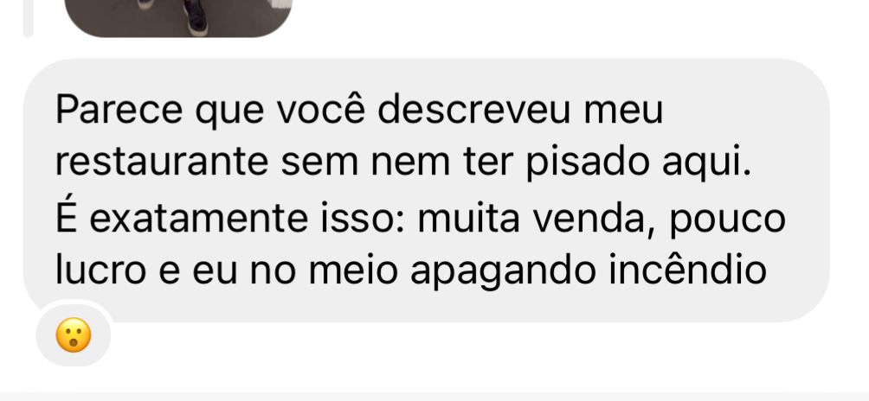Click the light gray strip at the screen bottom
Viewport: 869px width, 401px height.
(x=434, y=397)
